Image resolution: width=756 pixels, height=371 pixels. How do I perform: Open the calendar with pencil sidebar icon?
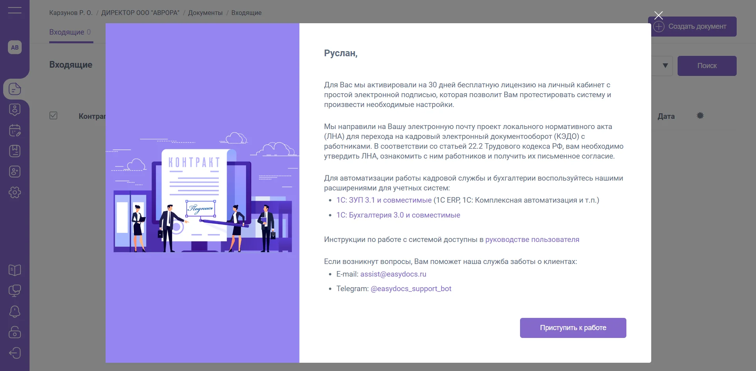[15, 130]
